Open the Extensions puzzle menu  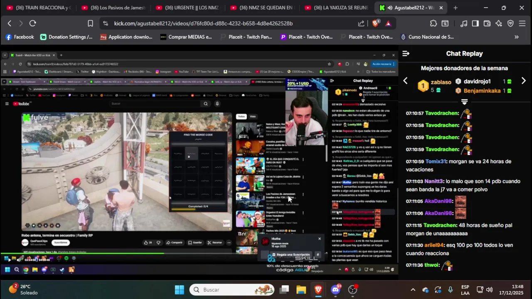433,24
